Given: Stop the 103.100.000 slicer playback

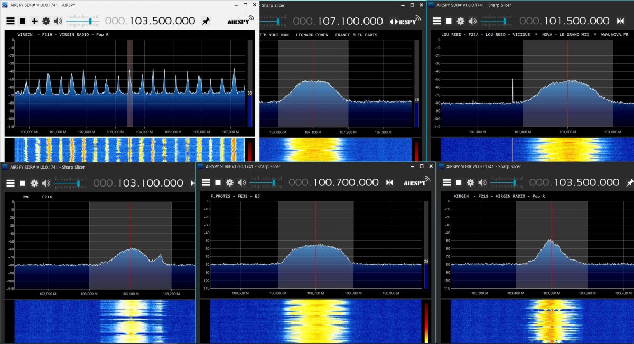Looking at the screenshot, I should pyautogui.click(x=23, y=183).
